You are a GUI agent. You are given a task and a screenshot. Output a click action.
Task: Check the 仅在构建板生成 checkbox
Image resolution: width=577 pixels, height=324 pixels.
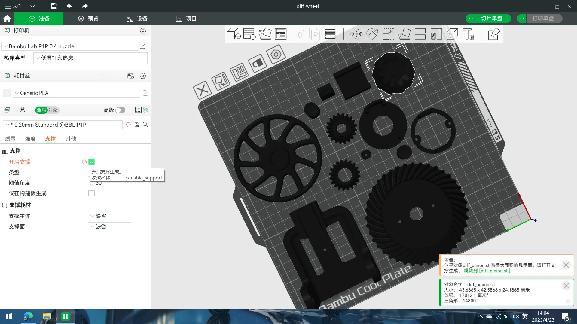(92, 193)
